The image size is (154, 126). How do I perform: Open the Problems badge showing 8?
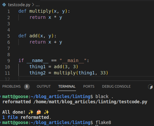27,86
